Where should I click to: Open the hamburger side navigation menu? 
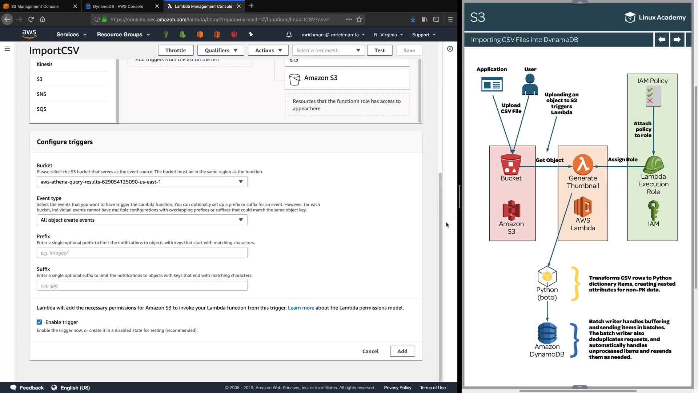(7, 49)
